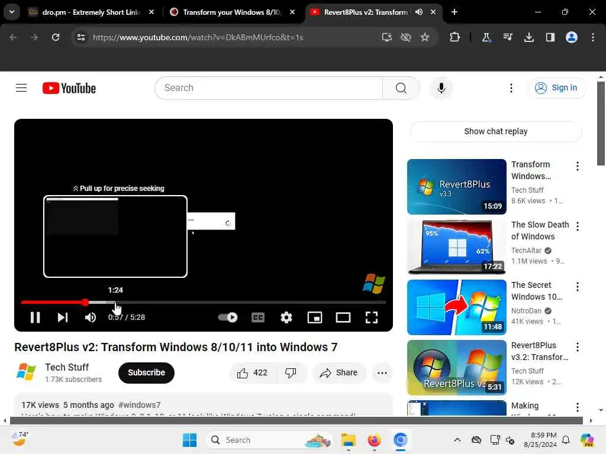Open the video settings gear
Viewport: 606px width, 454px height.
coord(286,317)
